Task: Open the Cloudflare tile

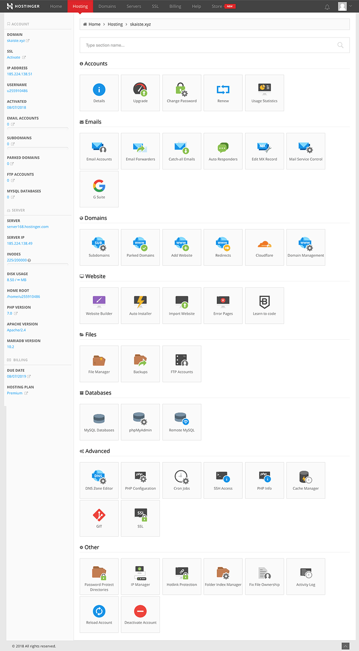Action: (264, 247)
